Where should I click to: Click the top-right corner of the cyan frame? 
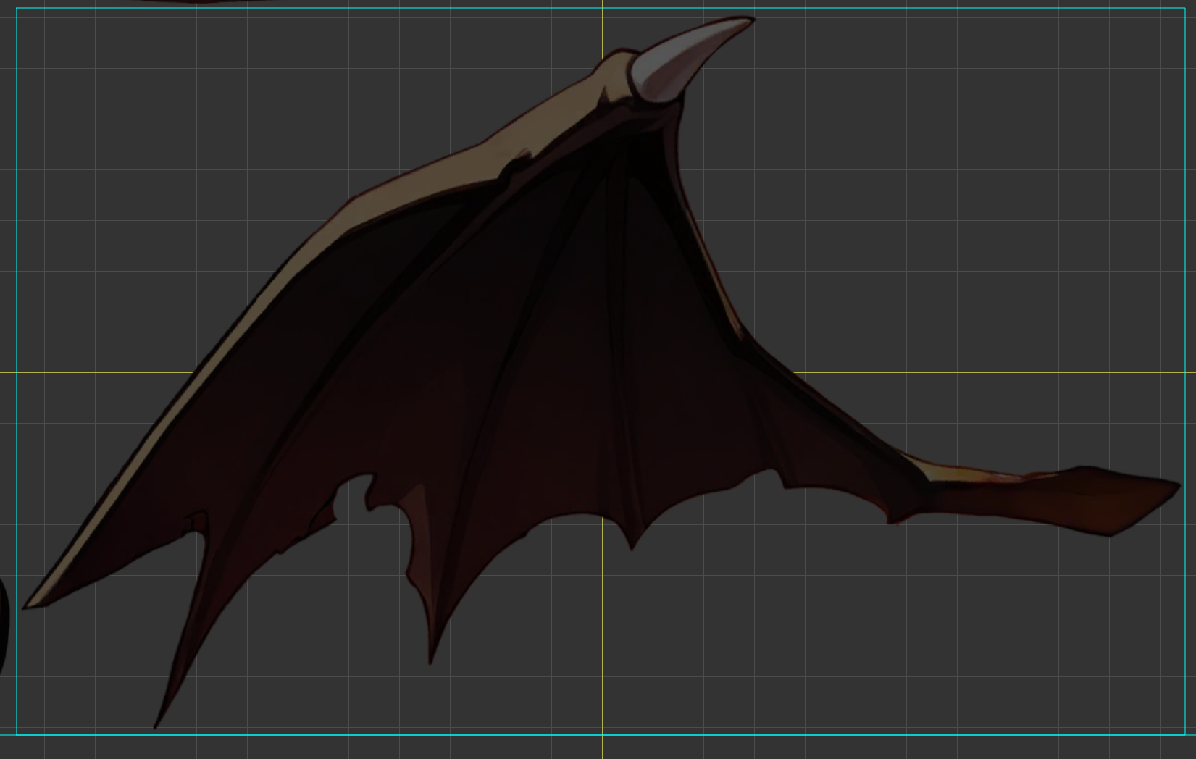[1185, 9]
